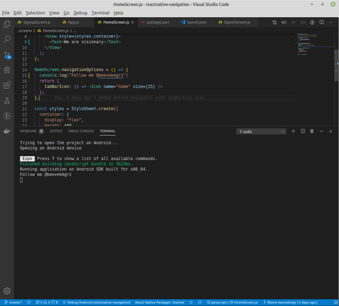Kill the terminal using the trash icon
Image resolution: width=339 pixels, height=306 pixels.
point(312,131)
